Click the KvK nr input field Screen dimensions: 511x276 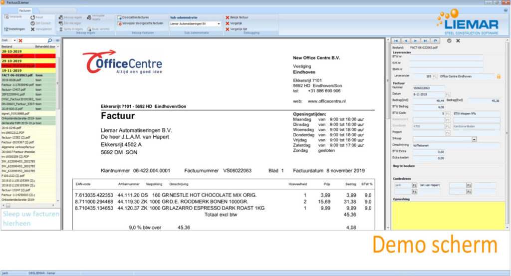[446, 63]
